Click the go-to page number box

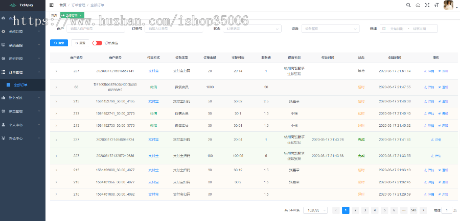pyautogui.click(x=447, y=210)
